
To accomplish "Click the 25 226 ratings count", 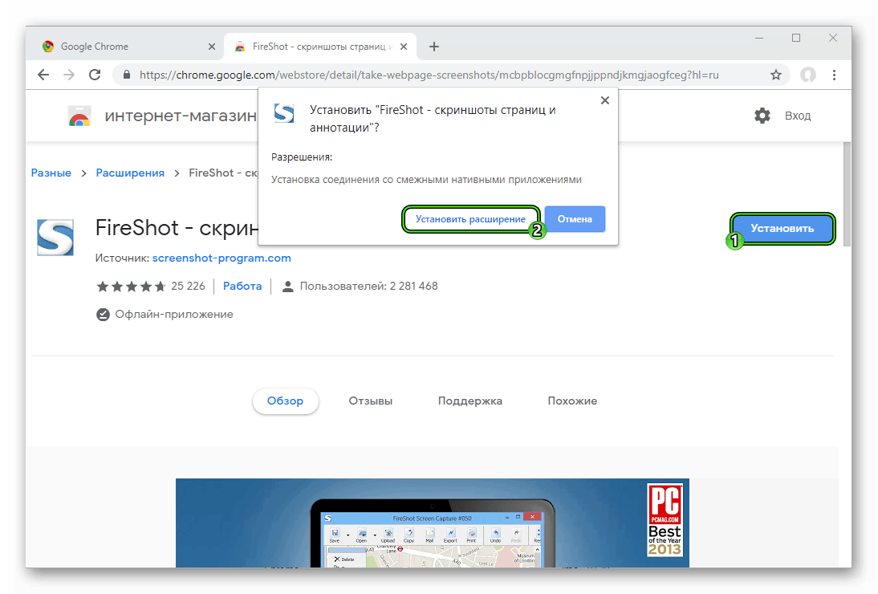I will point(188,286).
